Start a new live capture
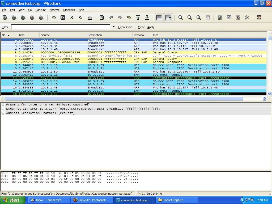272x204 pixels. 23,18
